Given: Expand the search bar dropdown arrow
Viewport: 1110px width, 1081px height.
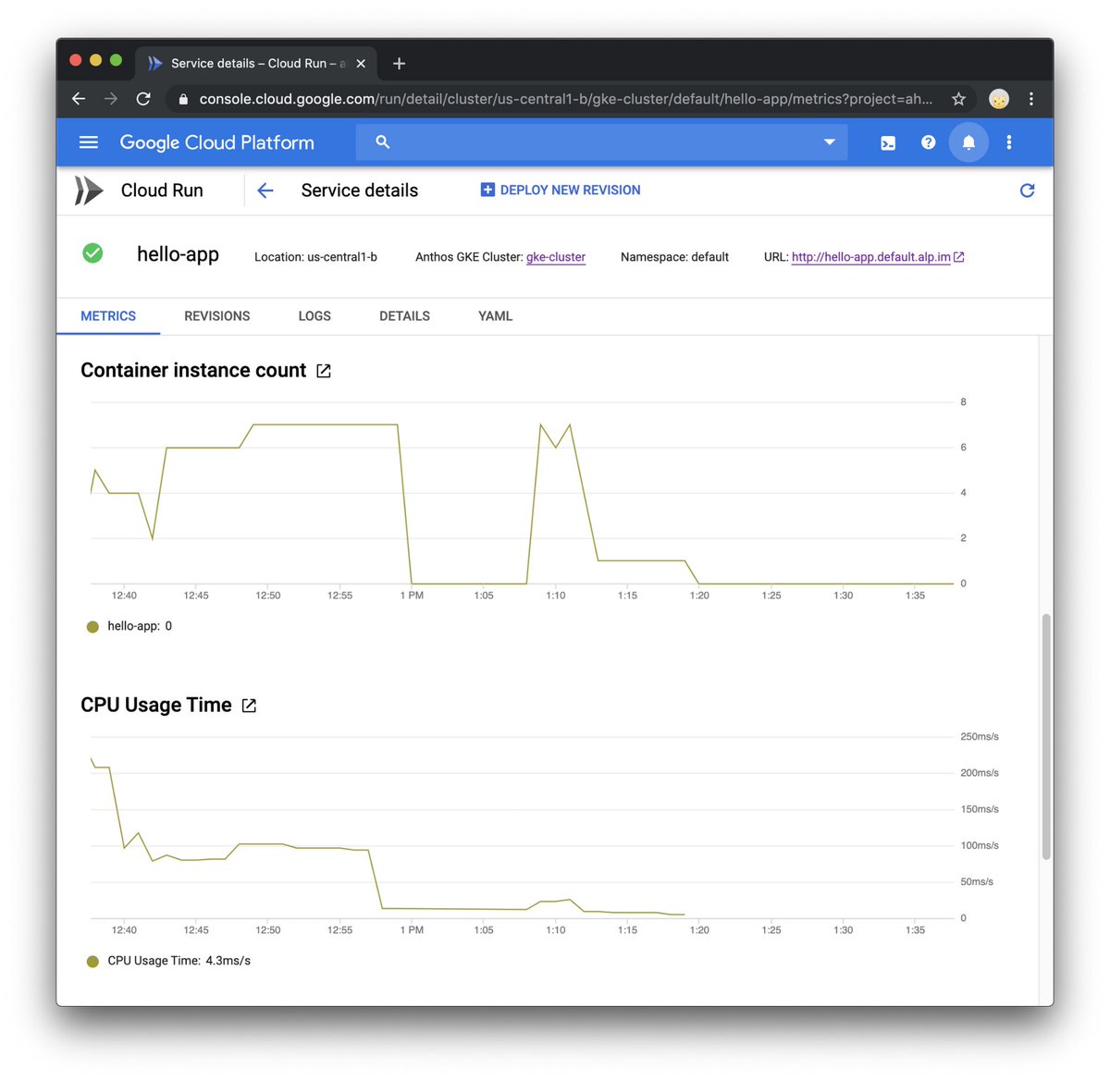Looking at the screenshot, I should [830, 142].
